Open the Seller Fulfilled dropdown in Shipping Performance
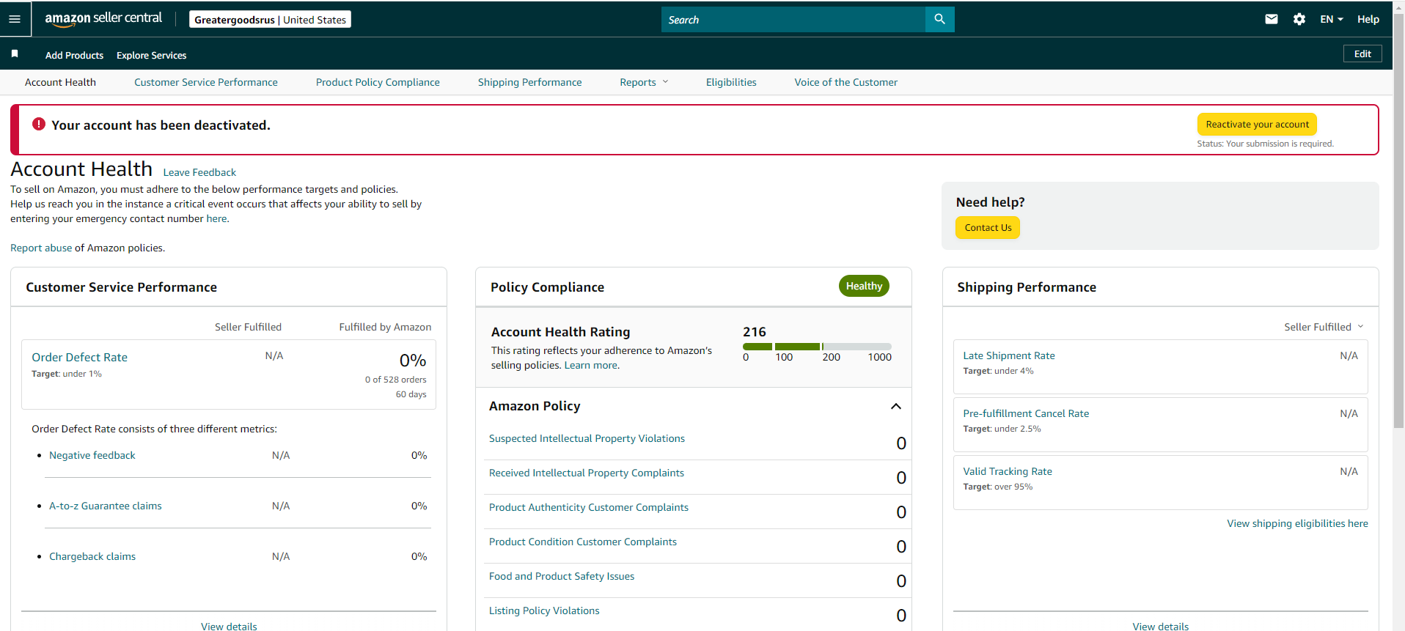 1324,327
